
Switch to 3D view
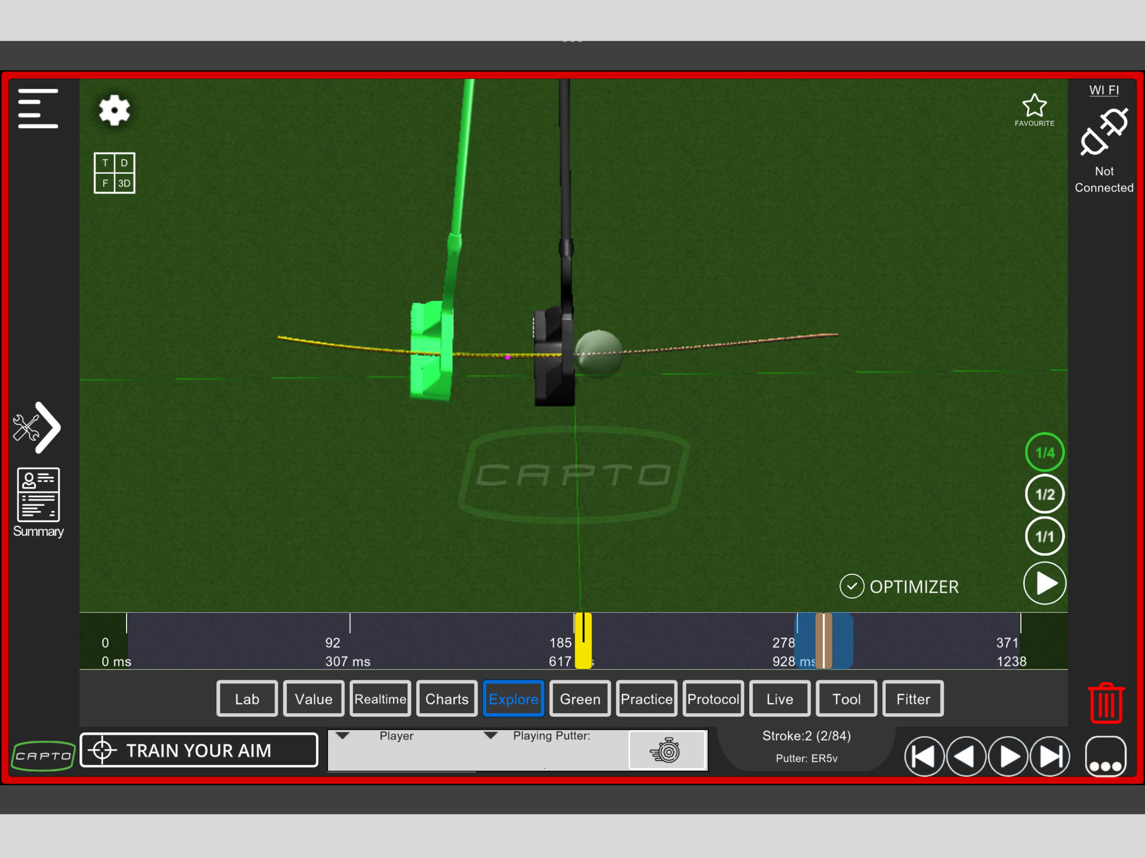124,183
